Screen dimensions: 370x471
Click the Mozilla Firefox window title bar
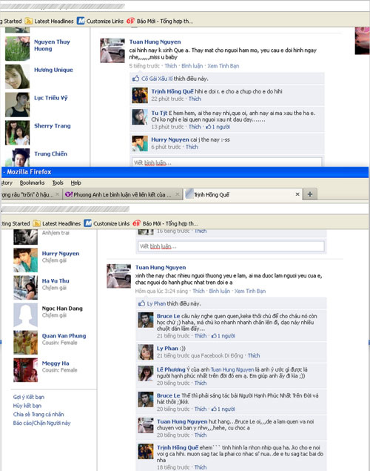point(185,172)
